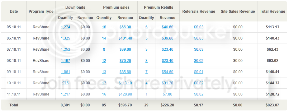Click the Date column header

click(14, 12)
